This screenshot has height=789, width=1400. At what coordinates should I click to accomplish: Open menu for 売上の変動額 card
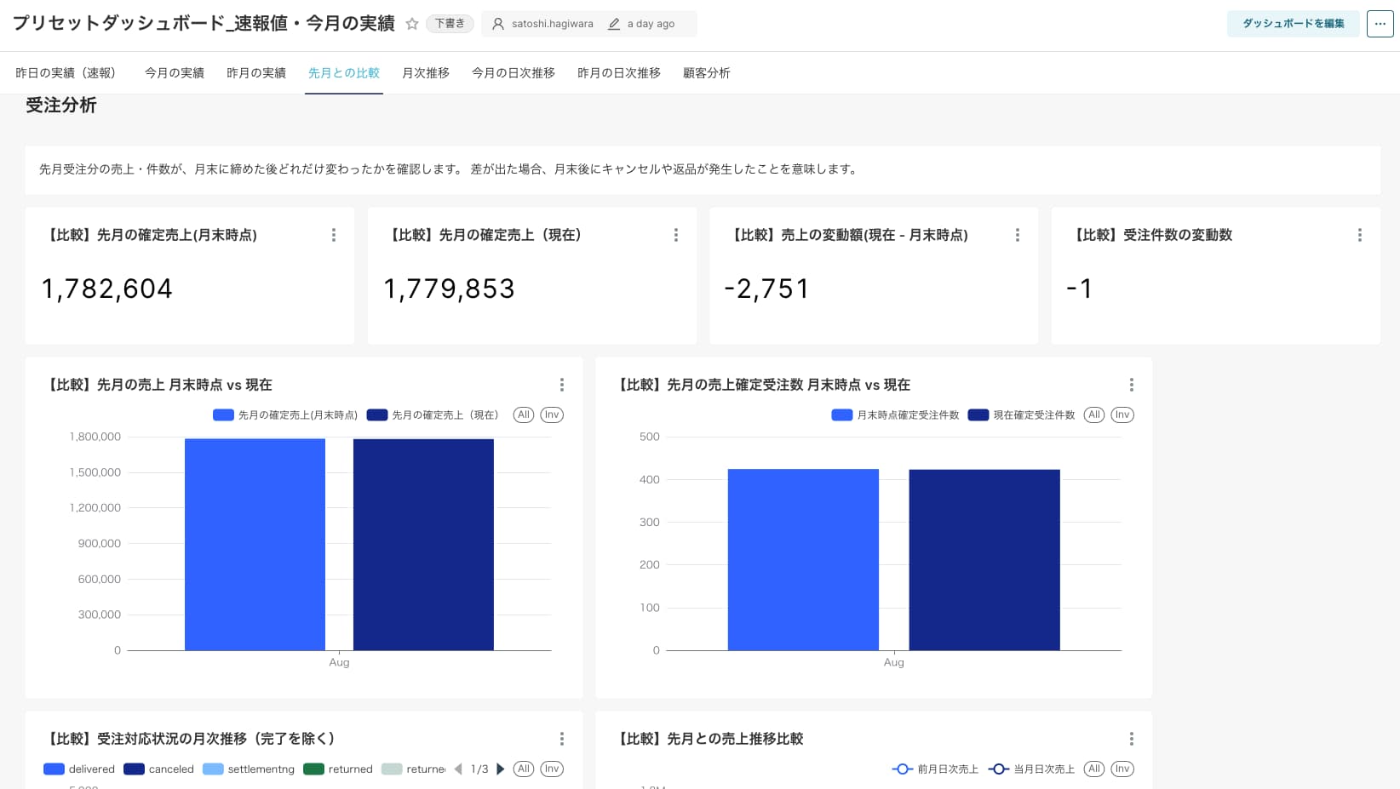(1018, 235)
